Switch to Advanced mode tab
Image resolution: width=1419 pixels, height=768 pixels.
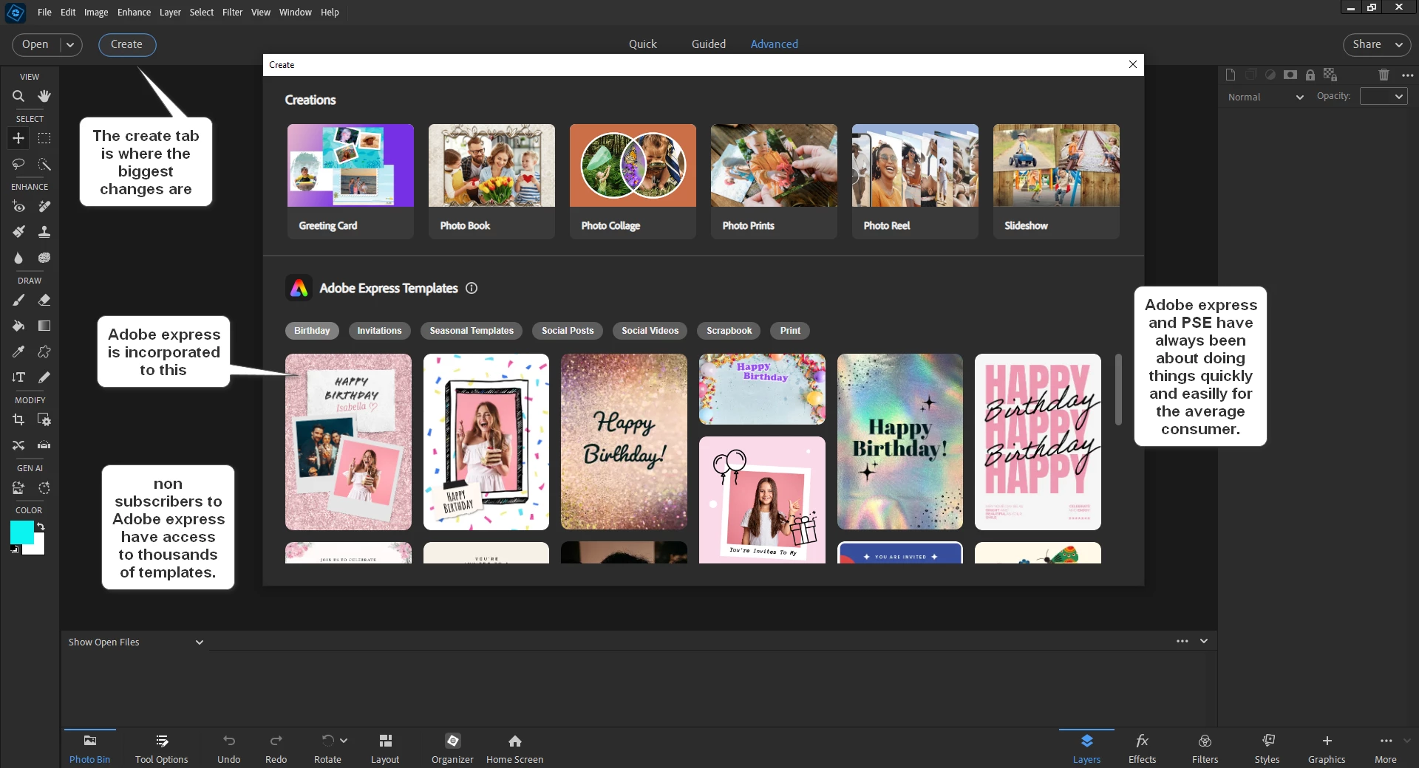774,44
